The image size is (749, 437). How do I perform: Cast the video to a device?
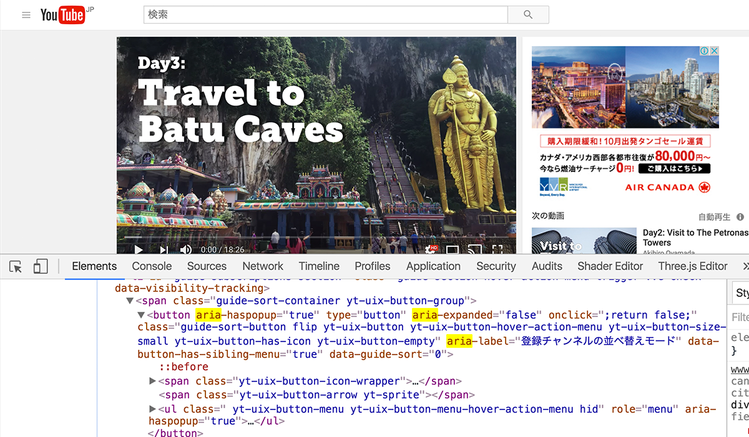click(475, 249)
